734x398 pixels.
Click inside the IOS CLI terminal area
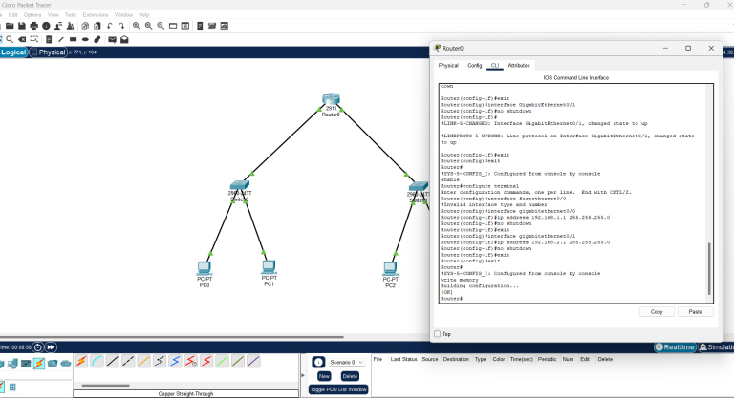click(573, 193)
